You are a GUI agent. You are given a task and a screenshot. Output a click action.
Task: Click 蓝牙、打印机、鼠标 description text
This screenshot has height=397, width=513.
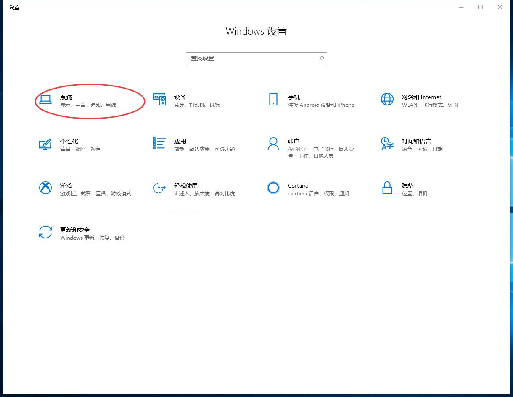point(197,105)
